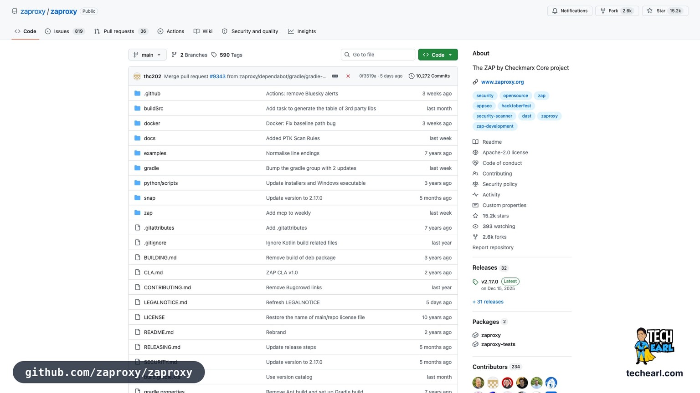This screenshot has width=700, height=393.
Task: Click the repository book icon beside zaproxy
Action: [15, 11]
